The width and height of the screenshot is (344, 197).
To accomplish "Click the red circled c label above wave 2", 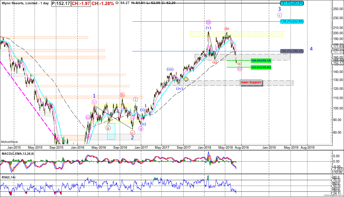I will click(x=133, y=133).
